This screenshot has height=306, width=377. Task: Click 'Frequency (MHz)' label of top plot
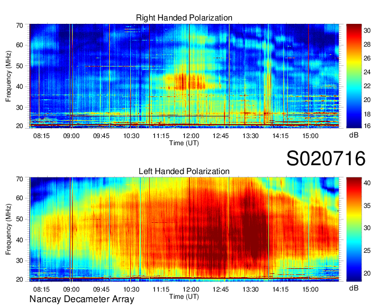pos(8,76)
